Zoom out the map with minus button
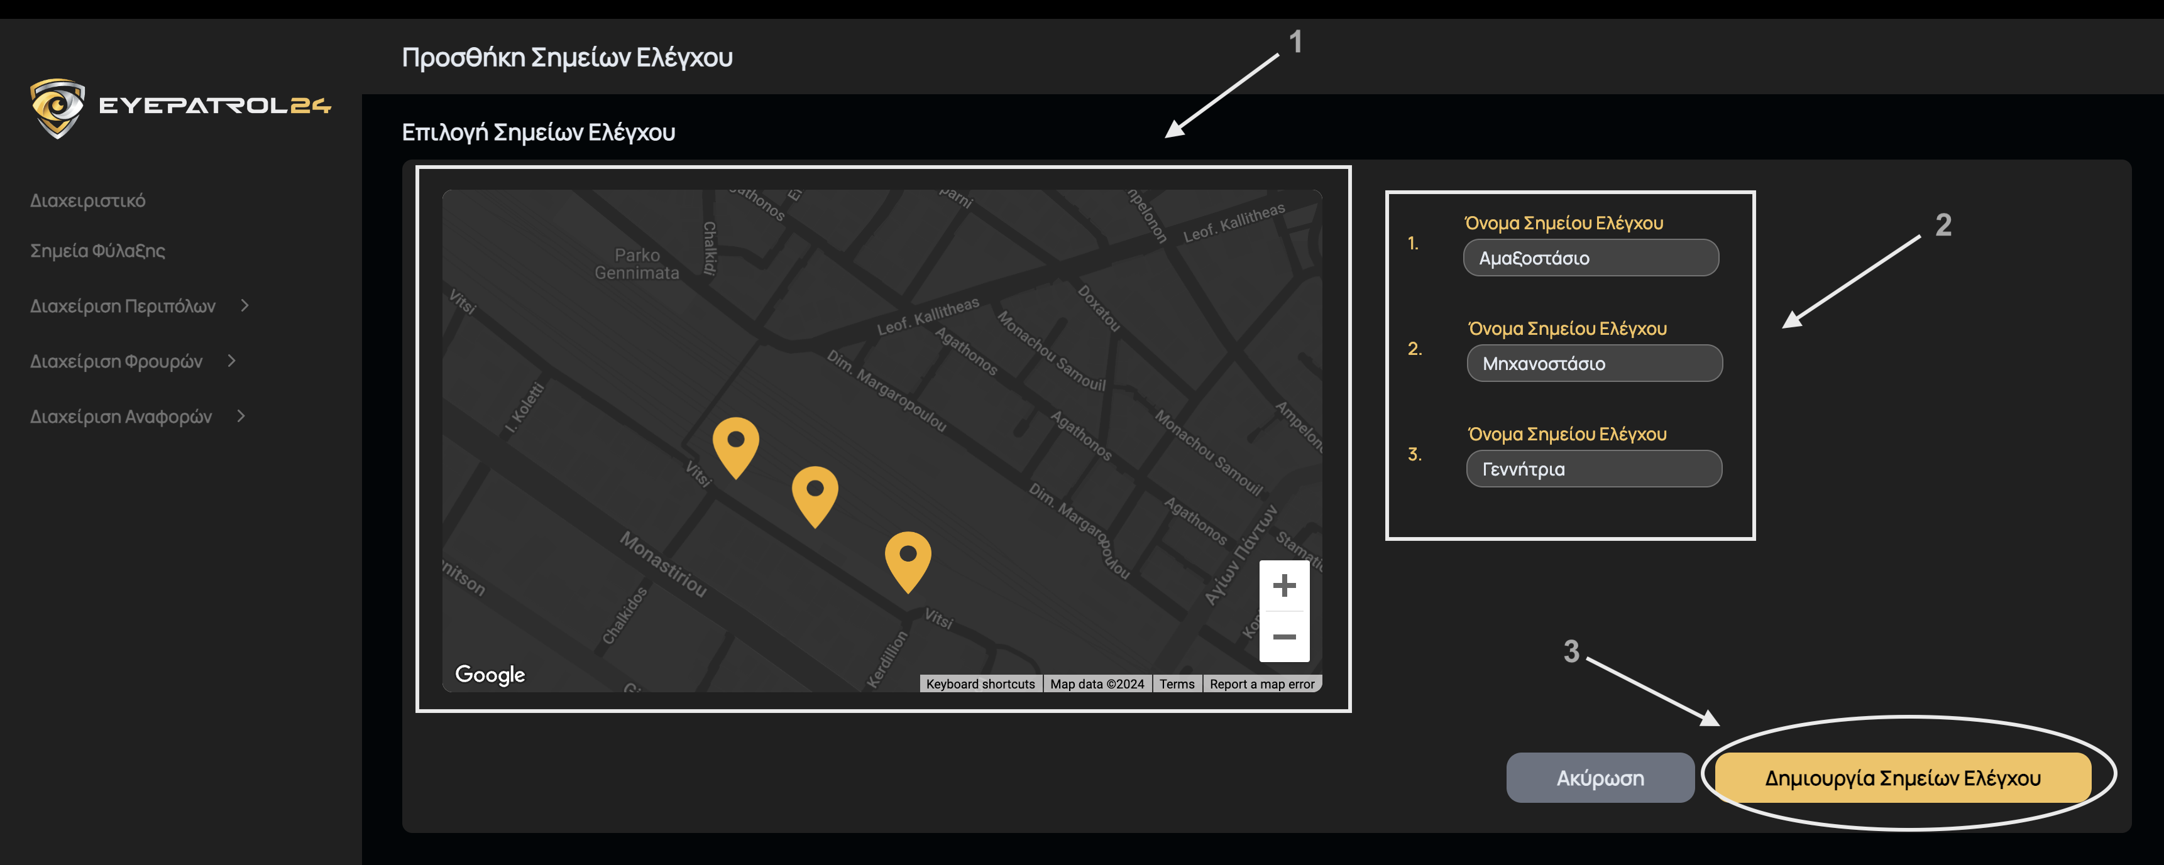This screenshot has width=2164, height=865. (x=1283, y=636)
